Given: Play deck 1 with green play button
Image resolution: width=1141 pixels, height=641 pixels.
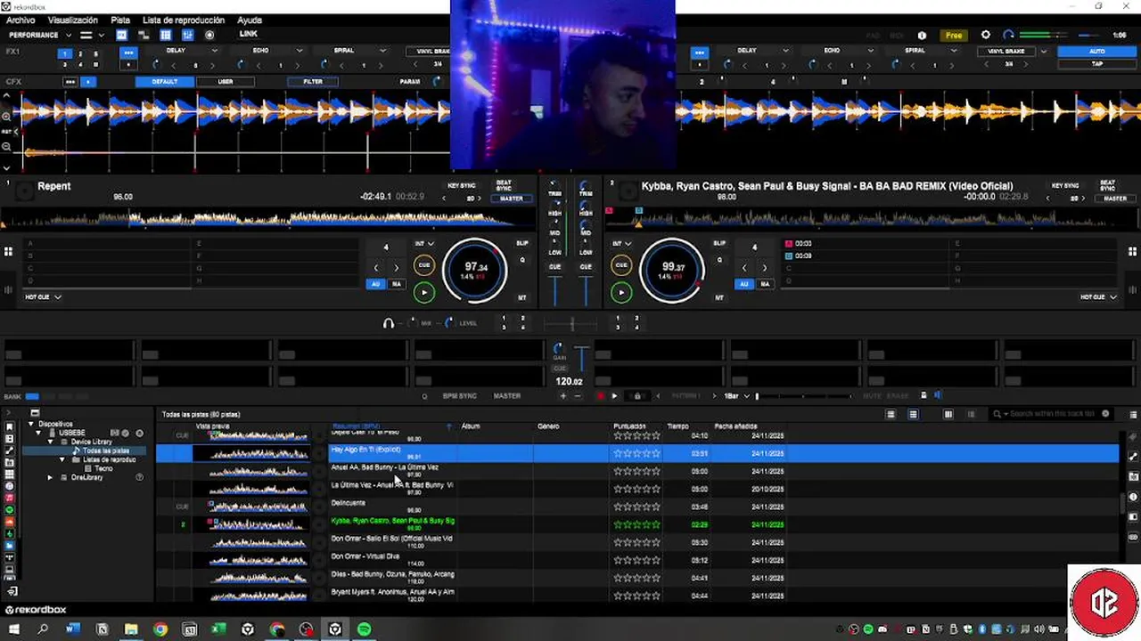Looking at the screenshot, I should coord(424,292).
